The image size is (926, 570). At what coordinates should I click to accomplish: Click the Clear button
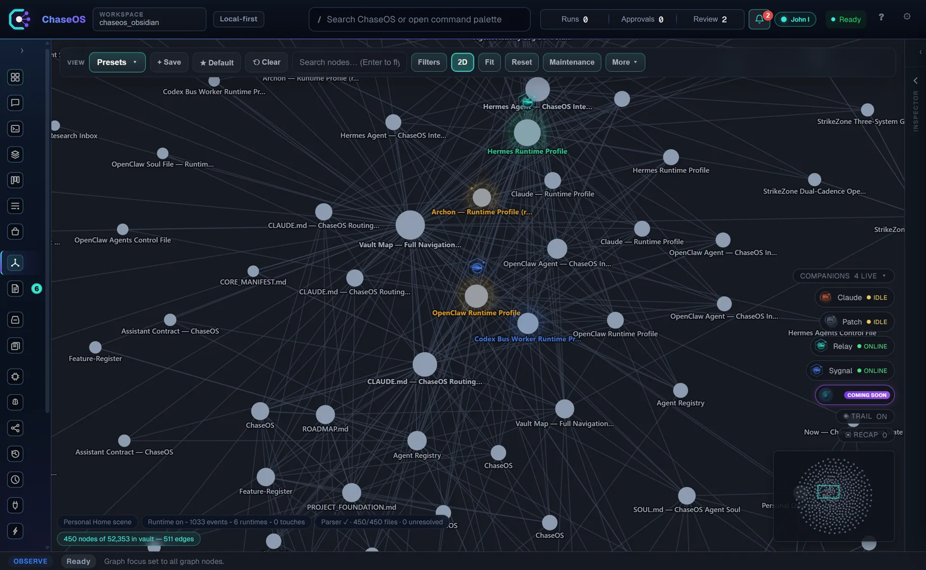tap(267, 62)
